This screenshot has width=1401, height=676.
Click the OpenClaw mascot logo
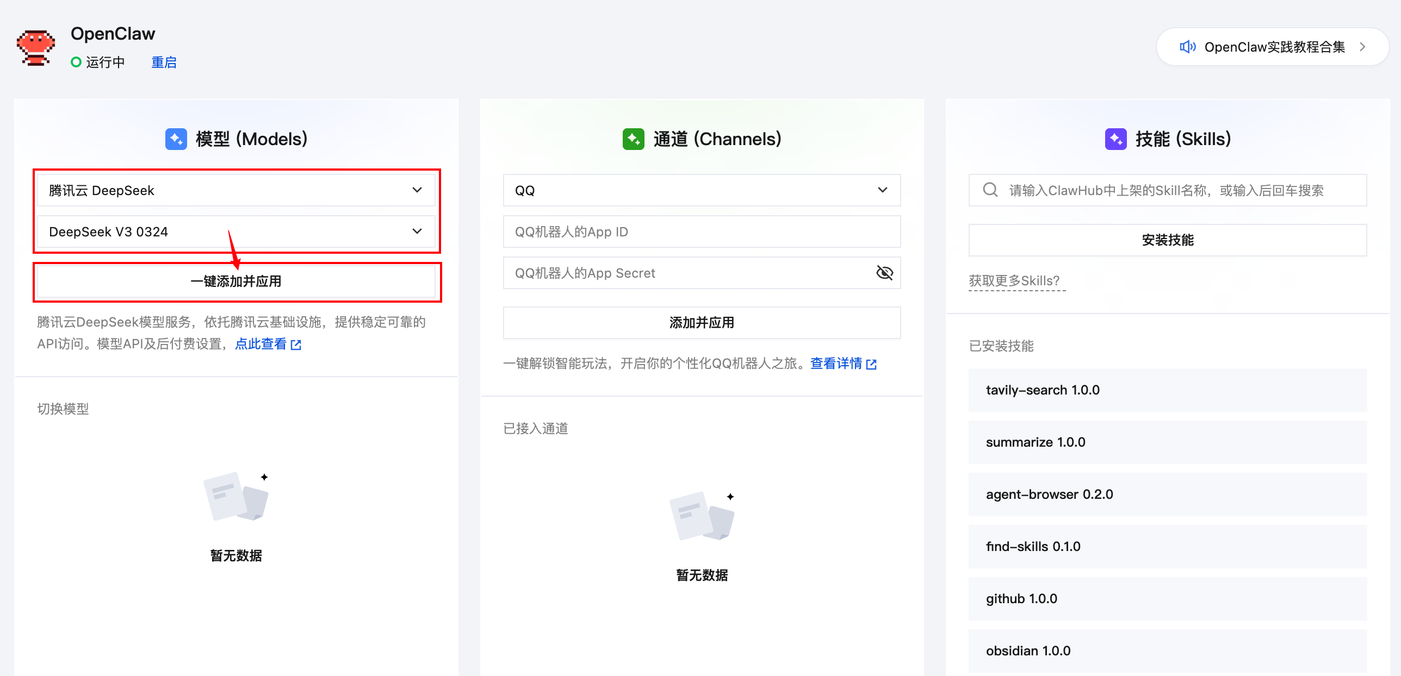point(36,47)
